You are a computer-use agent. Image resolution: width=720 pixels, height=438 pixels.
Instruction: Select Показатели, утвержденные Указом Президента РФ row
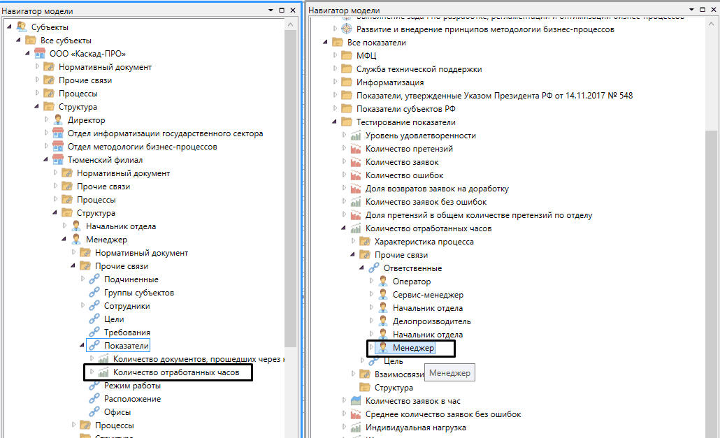coord(494,96)
